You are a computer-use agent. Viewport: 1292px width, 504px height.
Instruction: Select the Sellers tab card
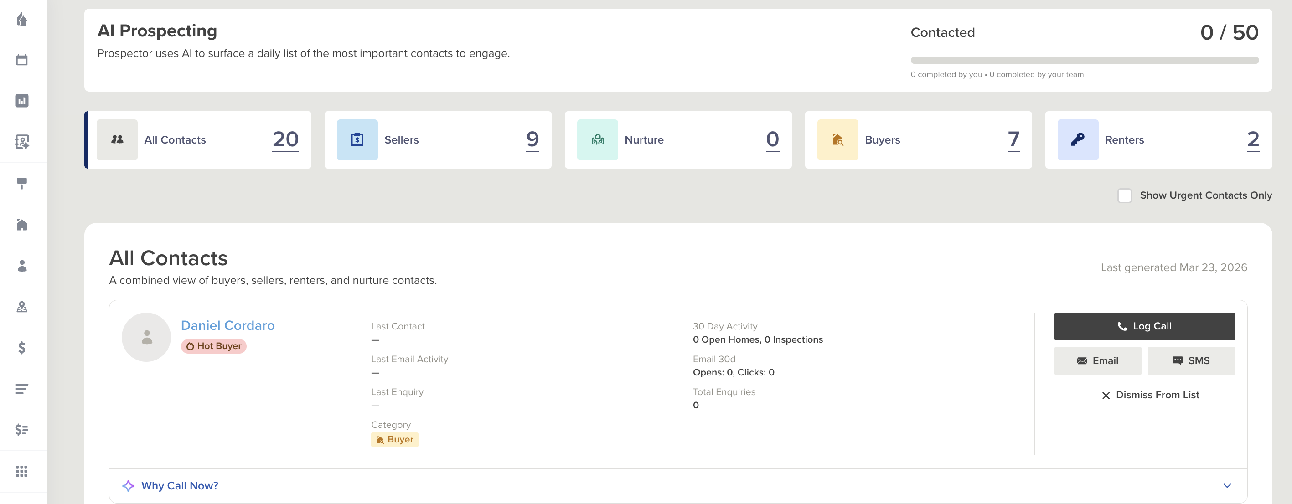point(438,139)
